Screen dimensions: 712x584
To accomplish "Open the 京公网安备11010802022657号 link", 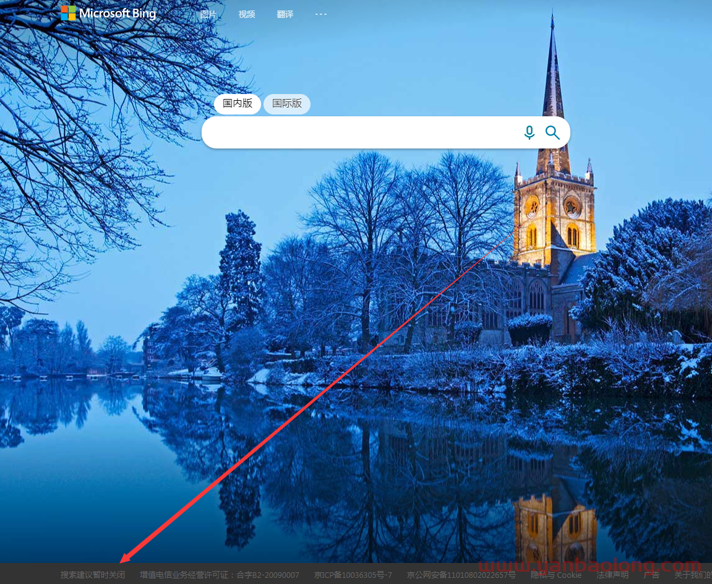I will (461, 575).
